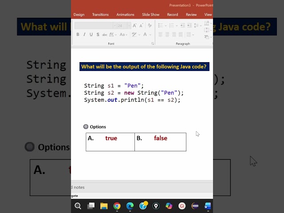Apply Font Color swatch

pyautogui.click(x=145, y=35)
